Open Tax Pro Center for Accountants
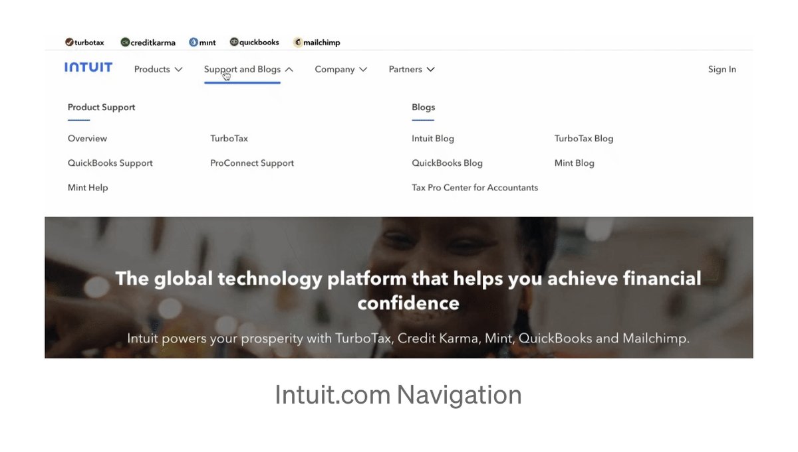Screen dimensions: 798x452 pos(475,188)
